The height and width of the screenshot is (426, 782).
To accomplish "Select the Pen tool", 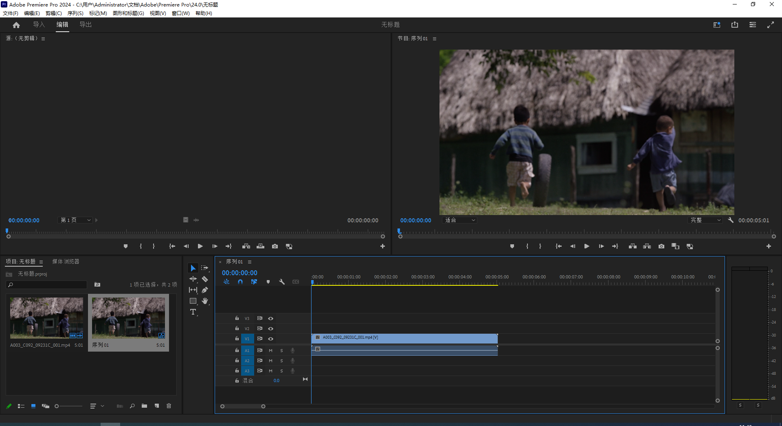I will (205, 290).
